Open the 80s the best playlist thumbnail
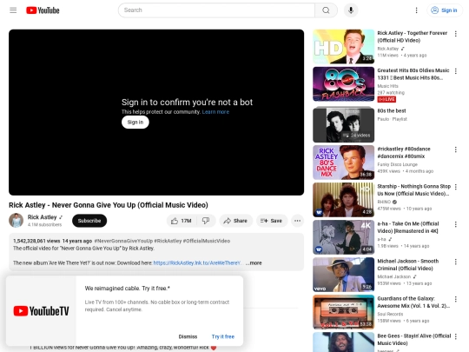The width and height of the screenshot is (469, 352). [343, 124]
